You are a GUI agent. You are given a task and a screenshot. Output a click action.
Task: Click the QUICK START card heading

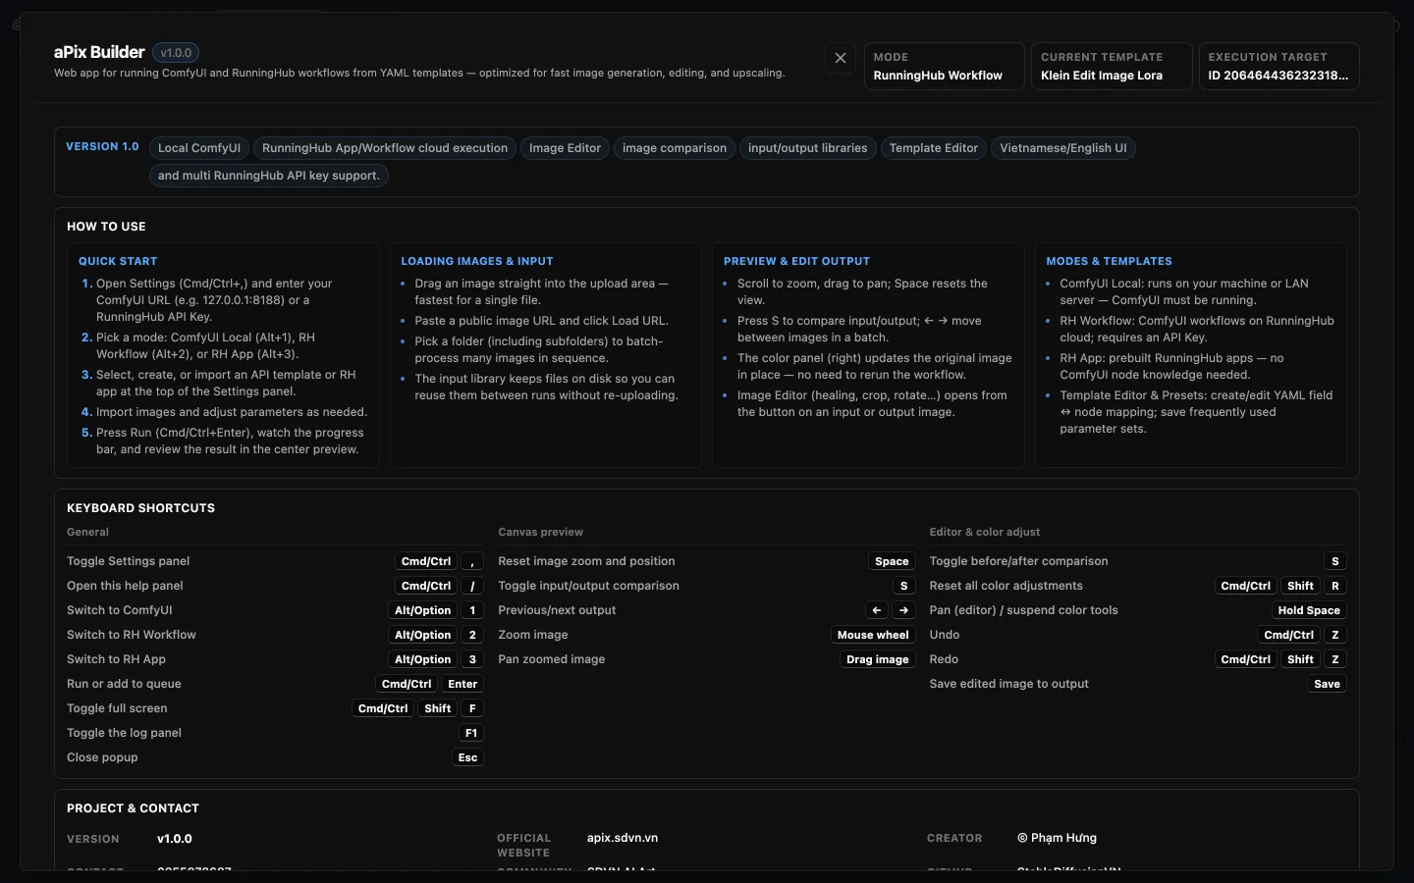click(118, 261)
